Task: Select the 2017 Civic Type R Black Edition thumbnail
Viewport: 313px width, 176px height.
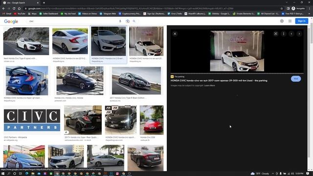Action: pyautogui.click(x=136, y=81)
